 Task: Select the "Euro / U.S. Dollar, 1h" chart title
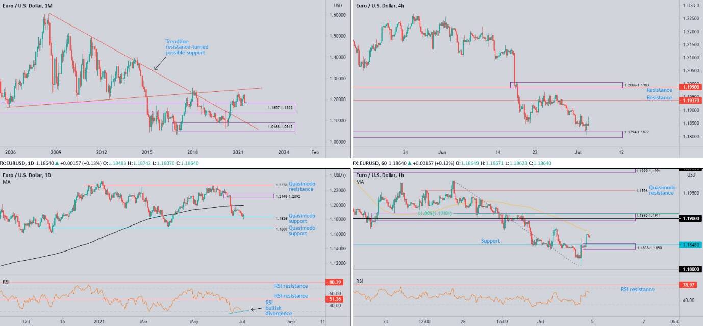point(380,175)
